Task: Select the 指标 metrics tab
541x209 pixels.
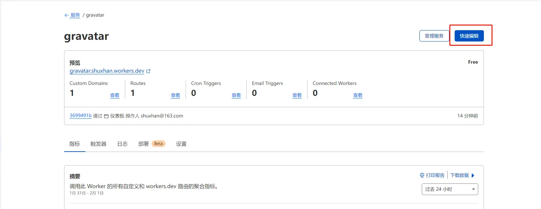Action: (x=74, y=144)
